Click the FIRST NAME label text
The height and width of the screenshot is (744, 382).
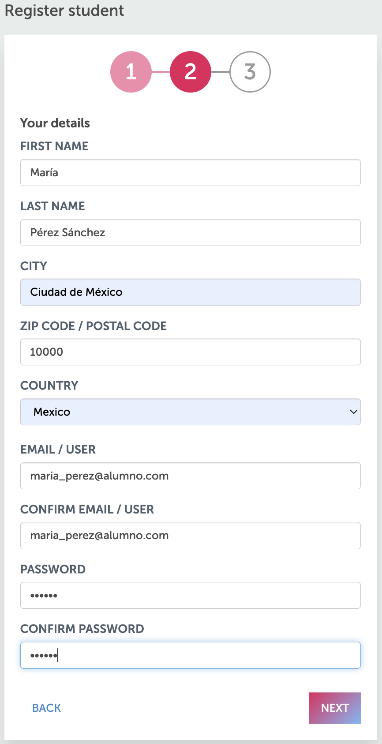click(x=54, y=146)
